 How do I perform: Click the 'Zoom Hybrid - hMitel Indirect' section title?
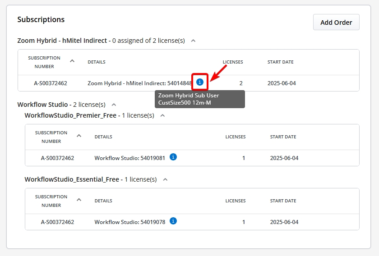click(62, 41)
